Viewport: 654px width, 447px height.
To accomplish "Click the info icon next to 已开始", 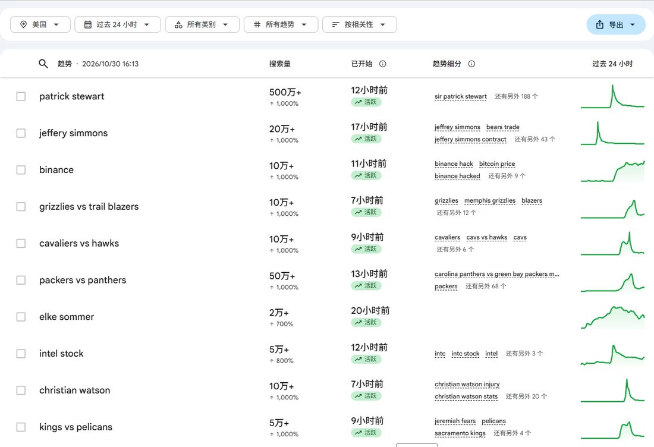I will pyautogui.click(x=382, y=64).
